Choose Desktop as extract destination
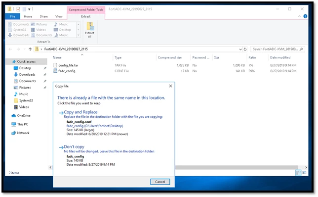This screenshot has height=197, width=318. 62,30
